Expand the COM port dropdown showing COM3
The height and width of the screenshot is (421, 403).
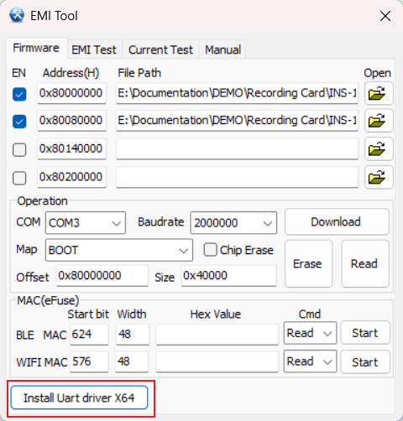[86, 223]
